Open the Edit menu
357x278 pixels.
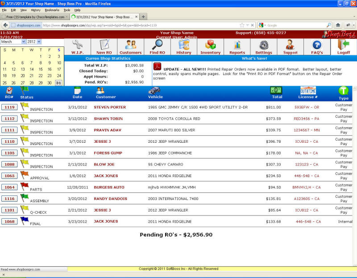click(13, 10)
